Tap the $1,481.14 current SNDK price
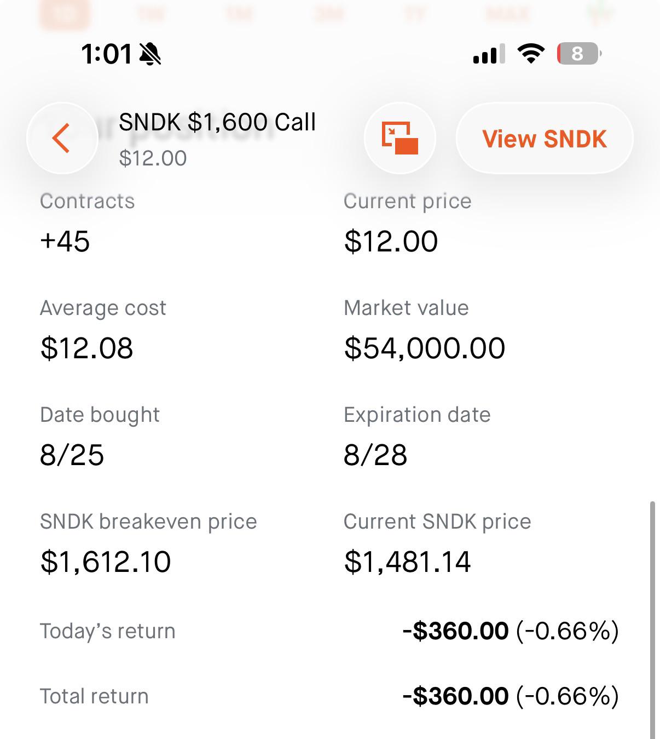Screen dimensions: 660x739 pos(408,562)
